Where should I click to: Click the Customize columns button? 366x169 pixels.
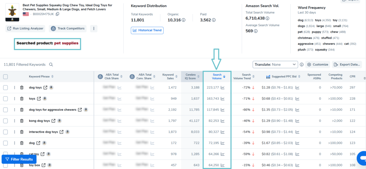317,64
